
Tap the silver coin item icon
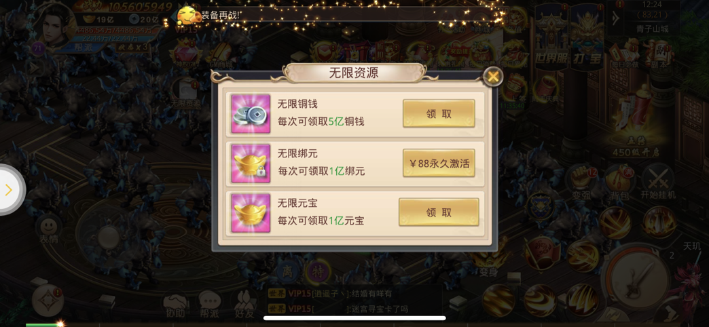pos(251,114)
